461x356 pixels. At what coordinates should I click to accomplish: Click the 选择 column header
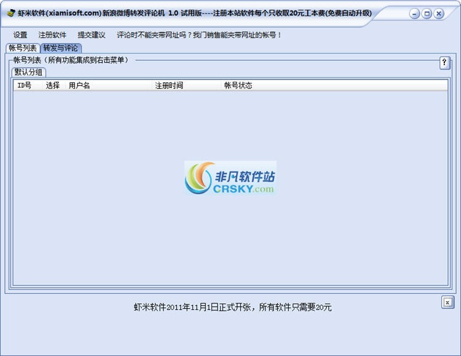pyautogui.click(x=54, y=85)
